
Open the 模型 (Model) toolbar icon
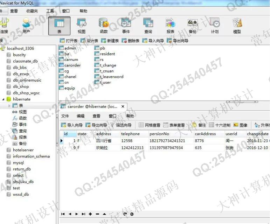coord(237,26)
